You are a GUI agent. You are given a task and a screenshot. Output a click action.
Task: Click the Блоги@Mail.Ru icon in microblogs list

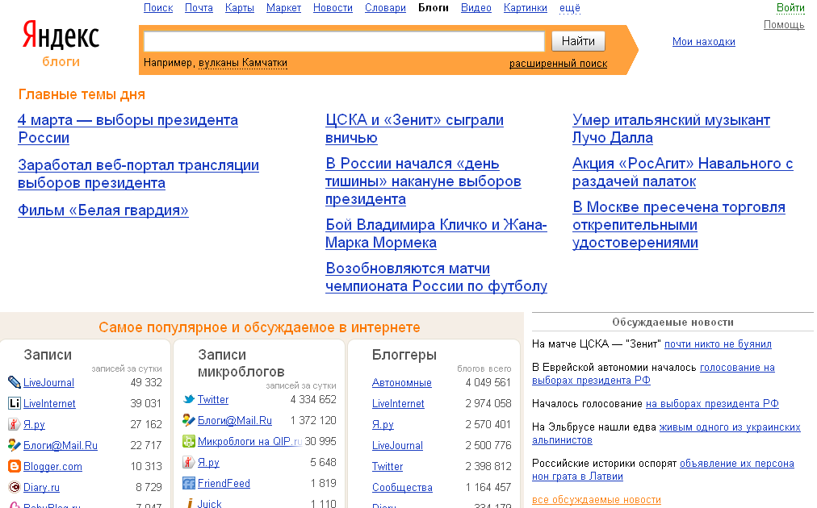(x=189, y=420)
